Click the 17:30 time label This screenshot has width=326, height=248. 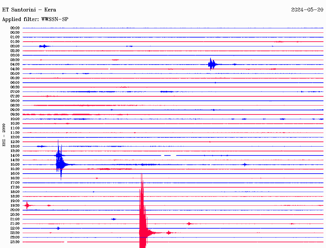[15, 187]
